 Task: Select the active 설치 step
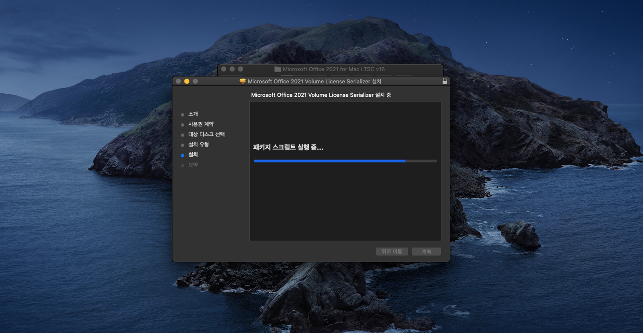[193, 154]
